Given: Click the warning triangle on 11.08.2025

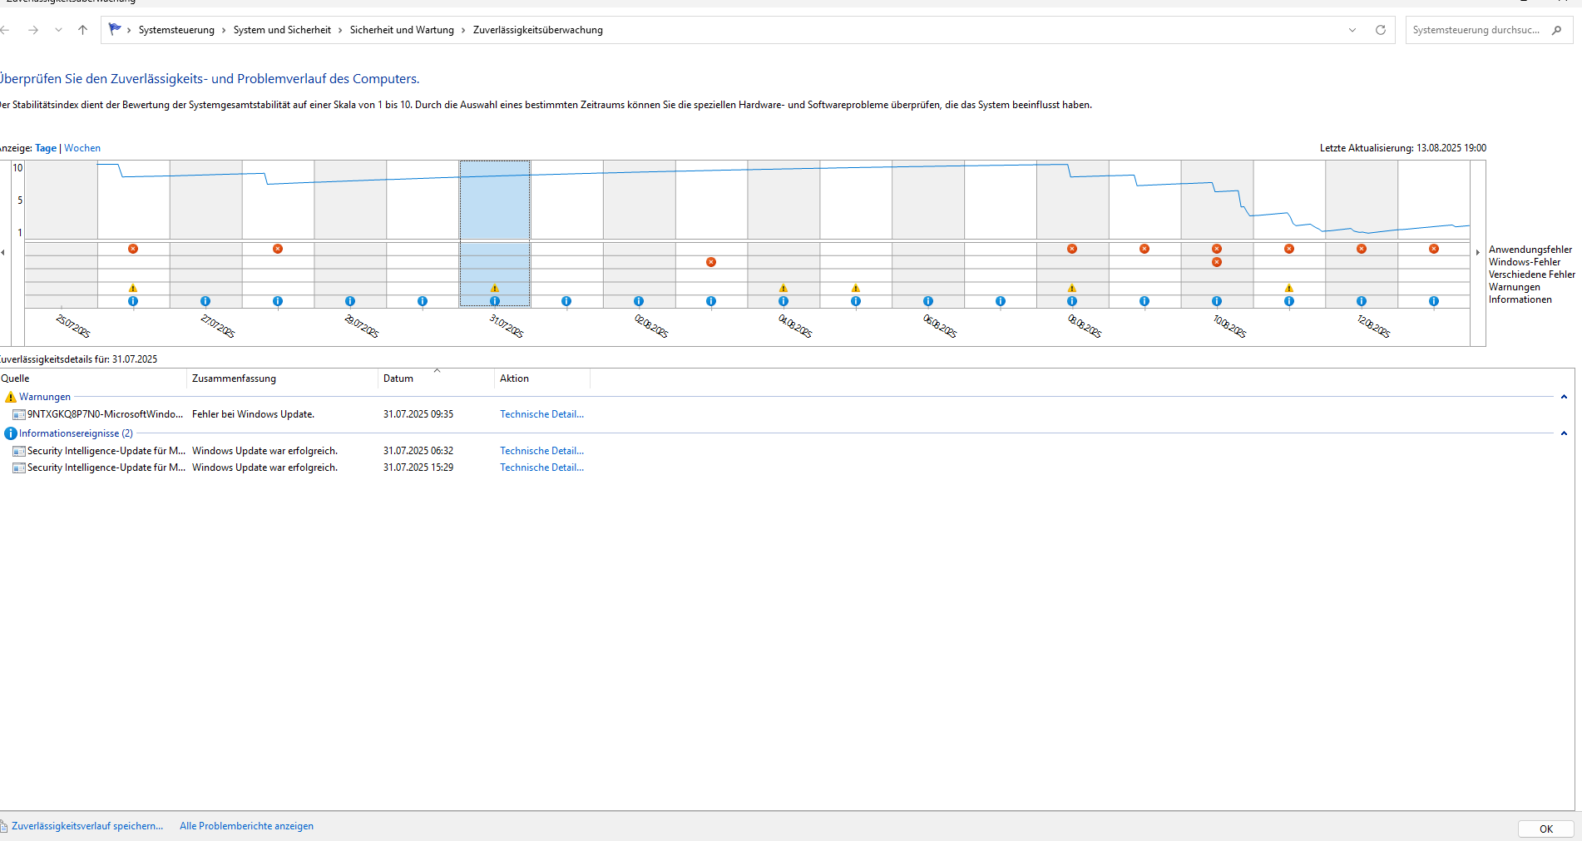Looking at the screenshot, I should [x=1289, y=288].
